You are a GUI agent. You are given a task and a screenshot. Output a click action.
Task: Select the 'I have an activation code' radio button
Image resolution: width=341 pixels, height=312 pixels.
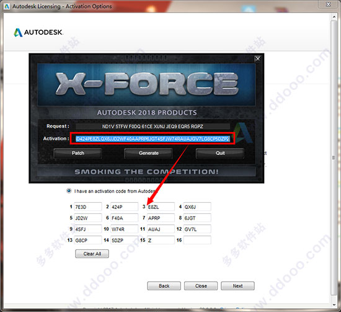pos(69,191)
